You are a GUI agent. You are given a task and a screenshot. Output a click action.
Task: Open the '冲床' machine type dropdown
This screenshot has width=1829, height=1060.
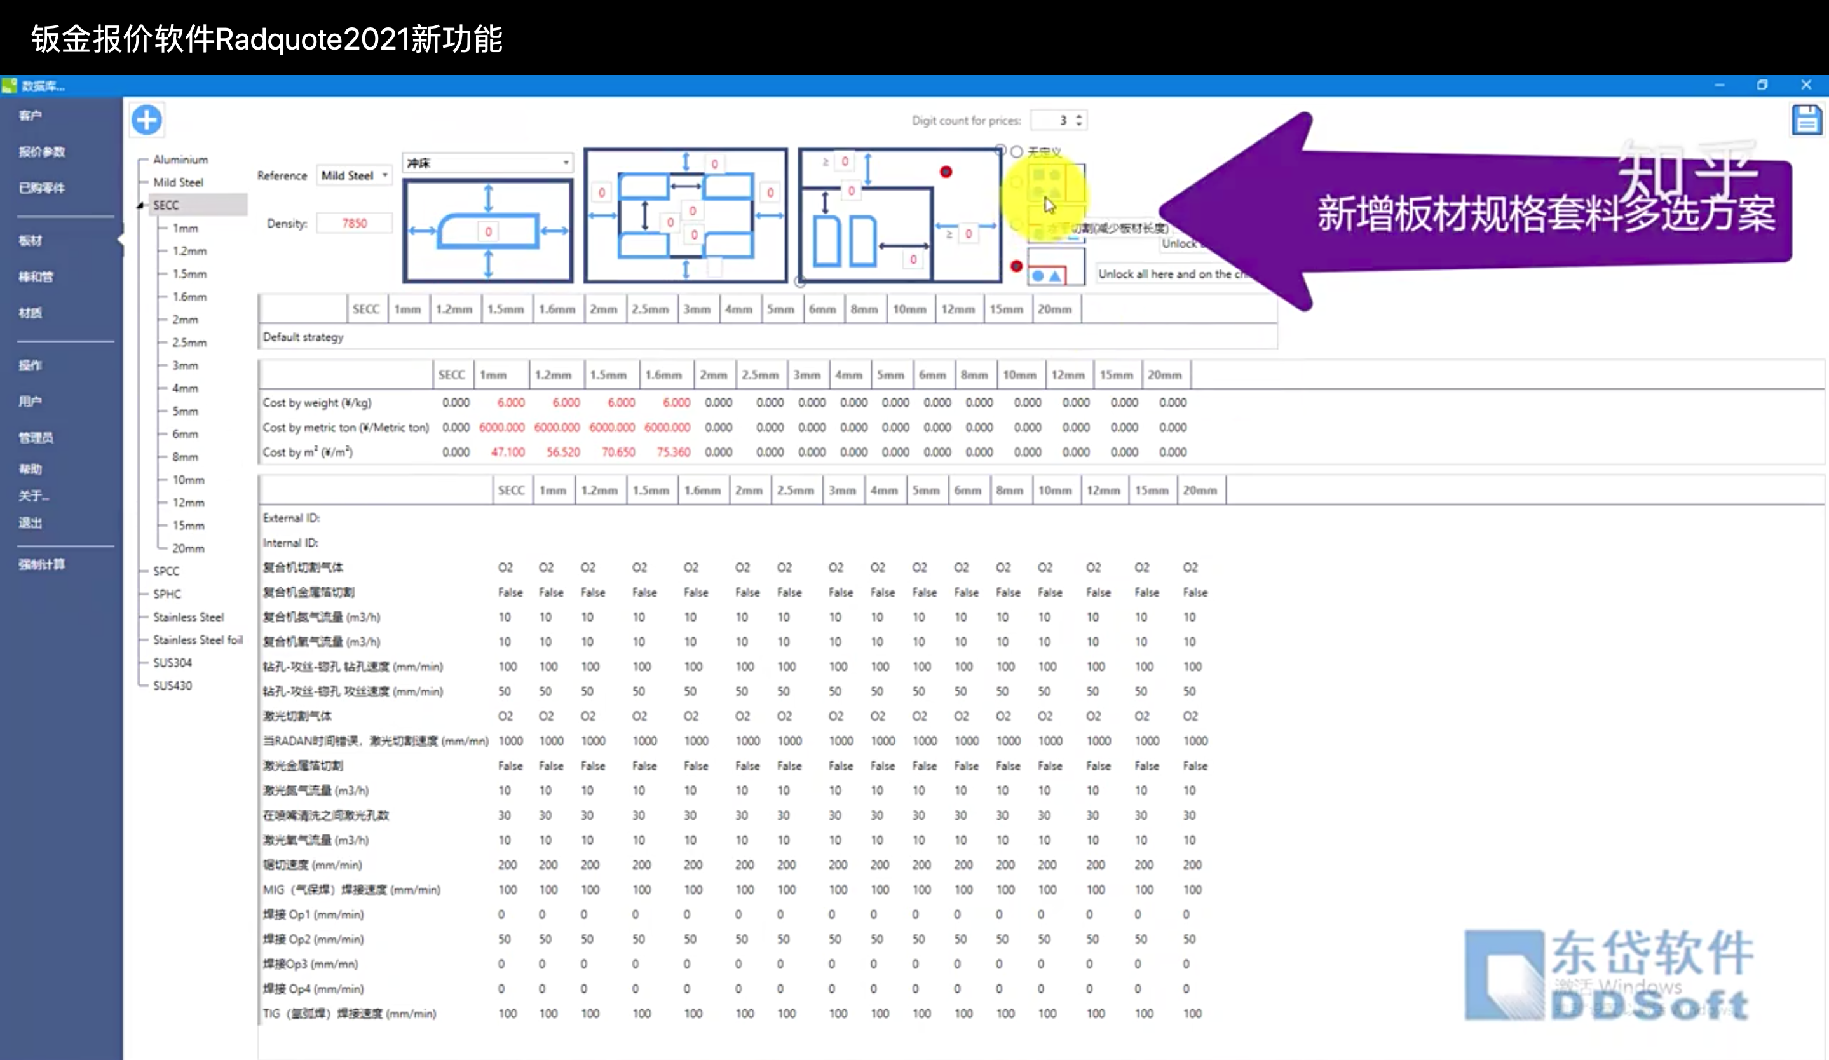(487, 163)
